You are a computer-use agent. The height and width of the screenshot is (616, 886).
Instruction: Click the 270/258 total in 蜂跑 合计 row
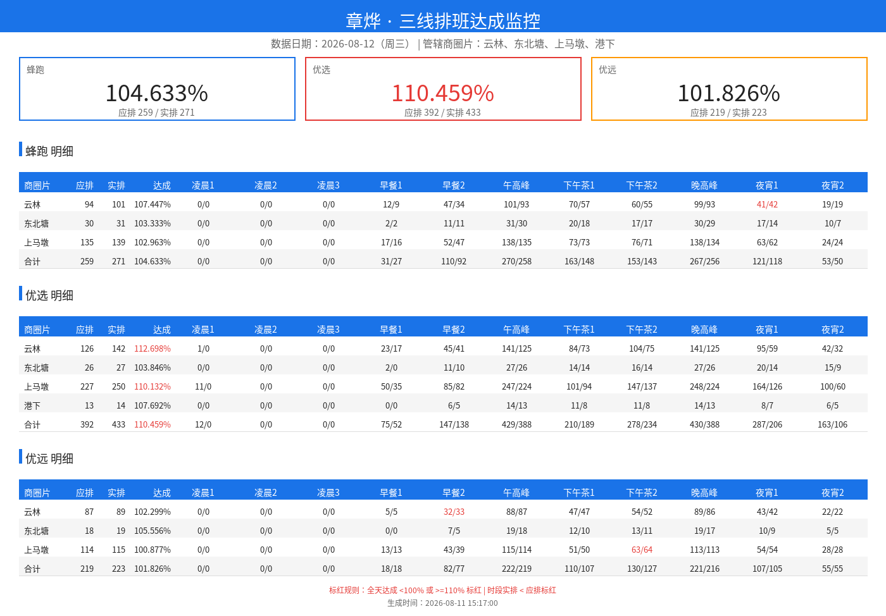click(x=516, y=261)
